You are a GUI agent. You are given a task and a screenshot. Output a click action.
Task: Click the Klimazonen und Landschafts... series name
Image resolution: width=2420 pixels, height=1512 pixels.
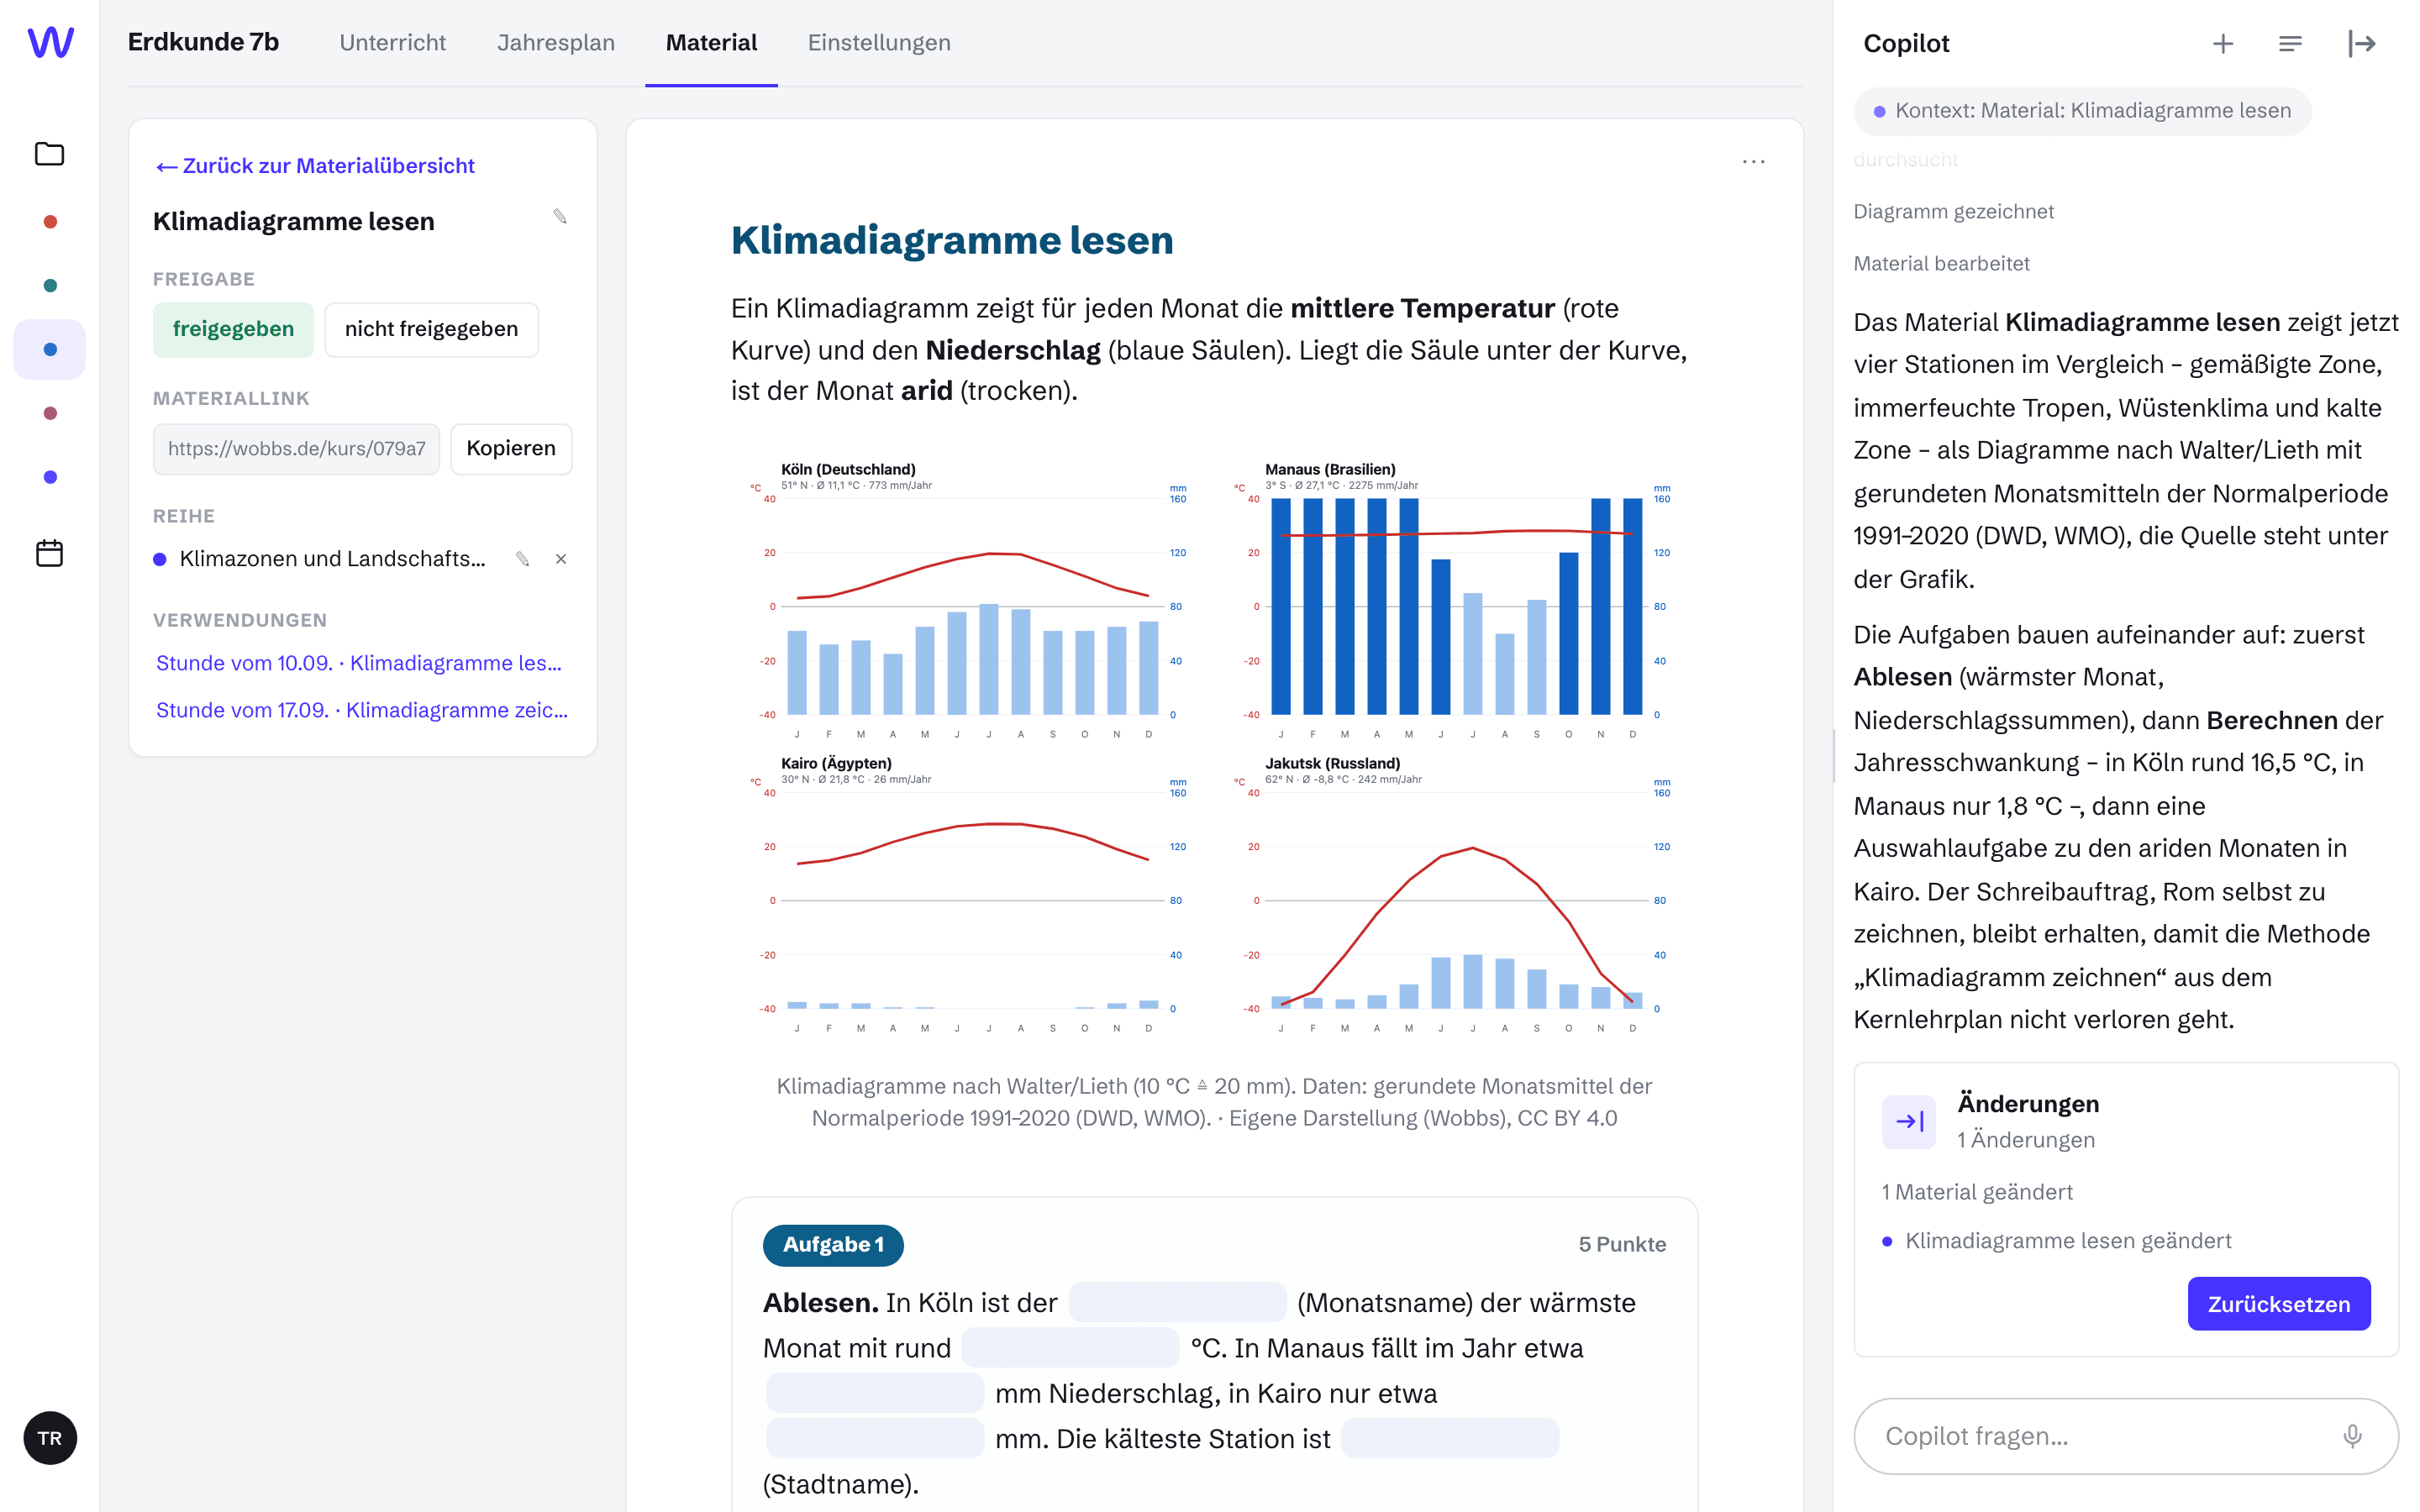(x=332, y=559)
